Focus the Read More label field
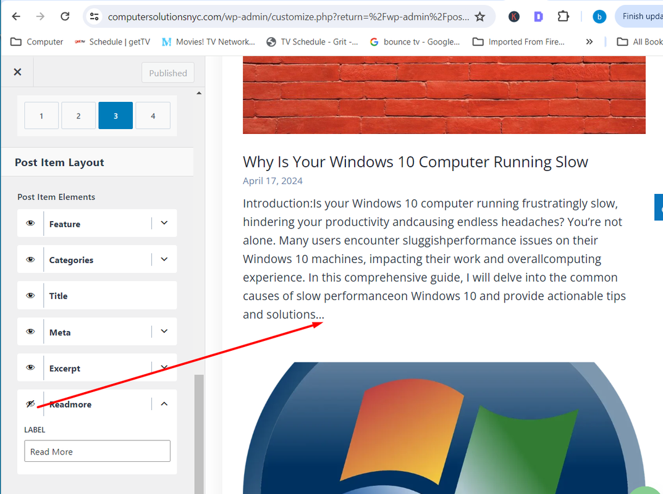The width and height of the screenshot is (663, 494). pyautogui.click(x=97, y=451)
